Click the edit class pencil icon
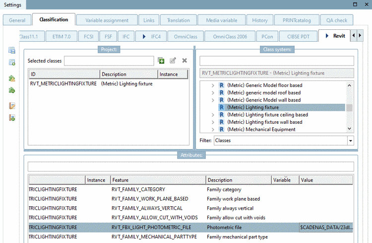 [x=173, y=61]
